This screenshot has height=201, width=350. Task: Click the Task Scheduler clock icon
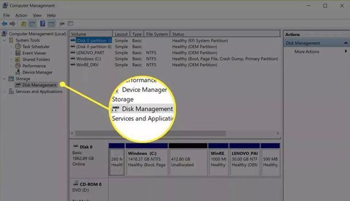click(18, 47)
